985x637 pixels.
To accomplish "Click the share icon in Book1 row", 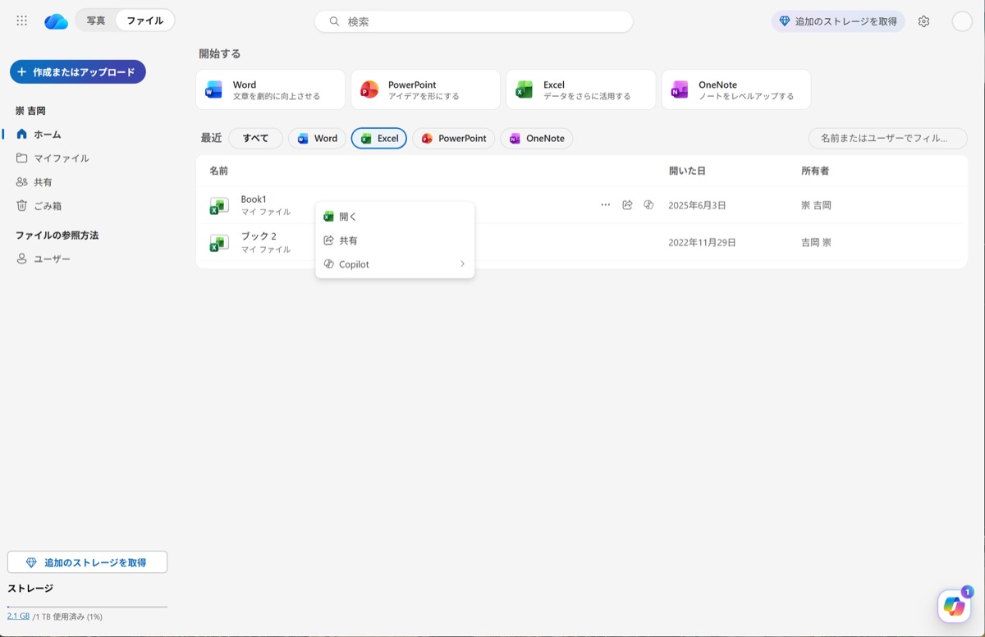I will pyautogui.click(x=627, y=205).
